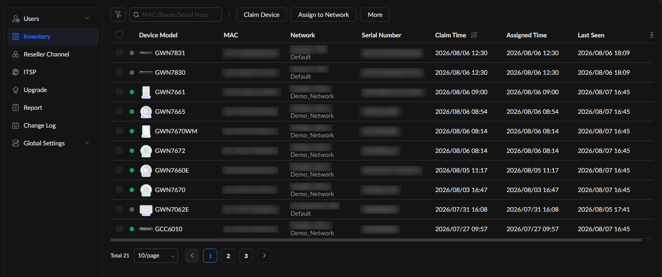Click the GWN7062E device image
Screen dimensions: 662x277
[146, 209]
